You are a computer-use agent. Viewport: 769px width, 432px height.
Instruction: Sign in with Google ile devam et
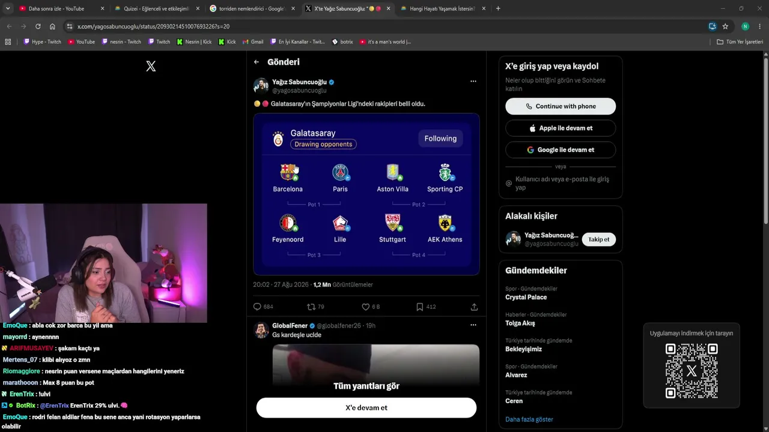point(561,149)
